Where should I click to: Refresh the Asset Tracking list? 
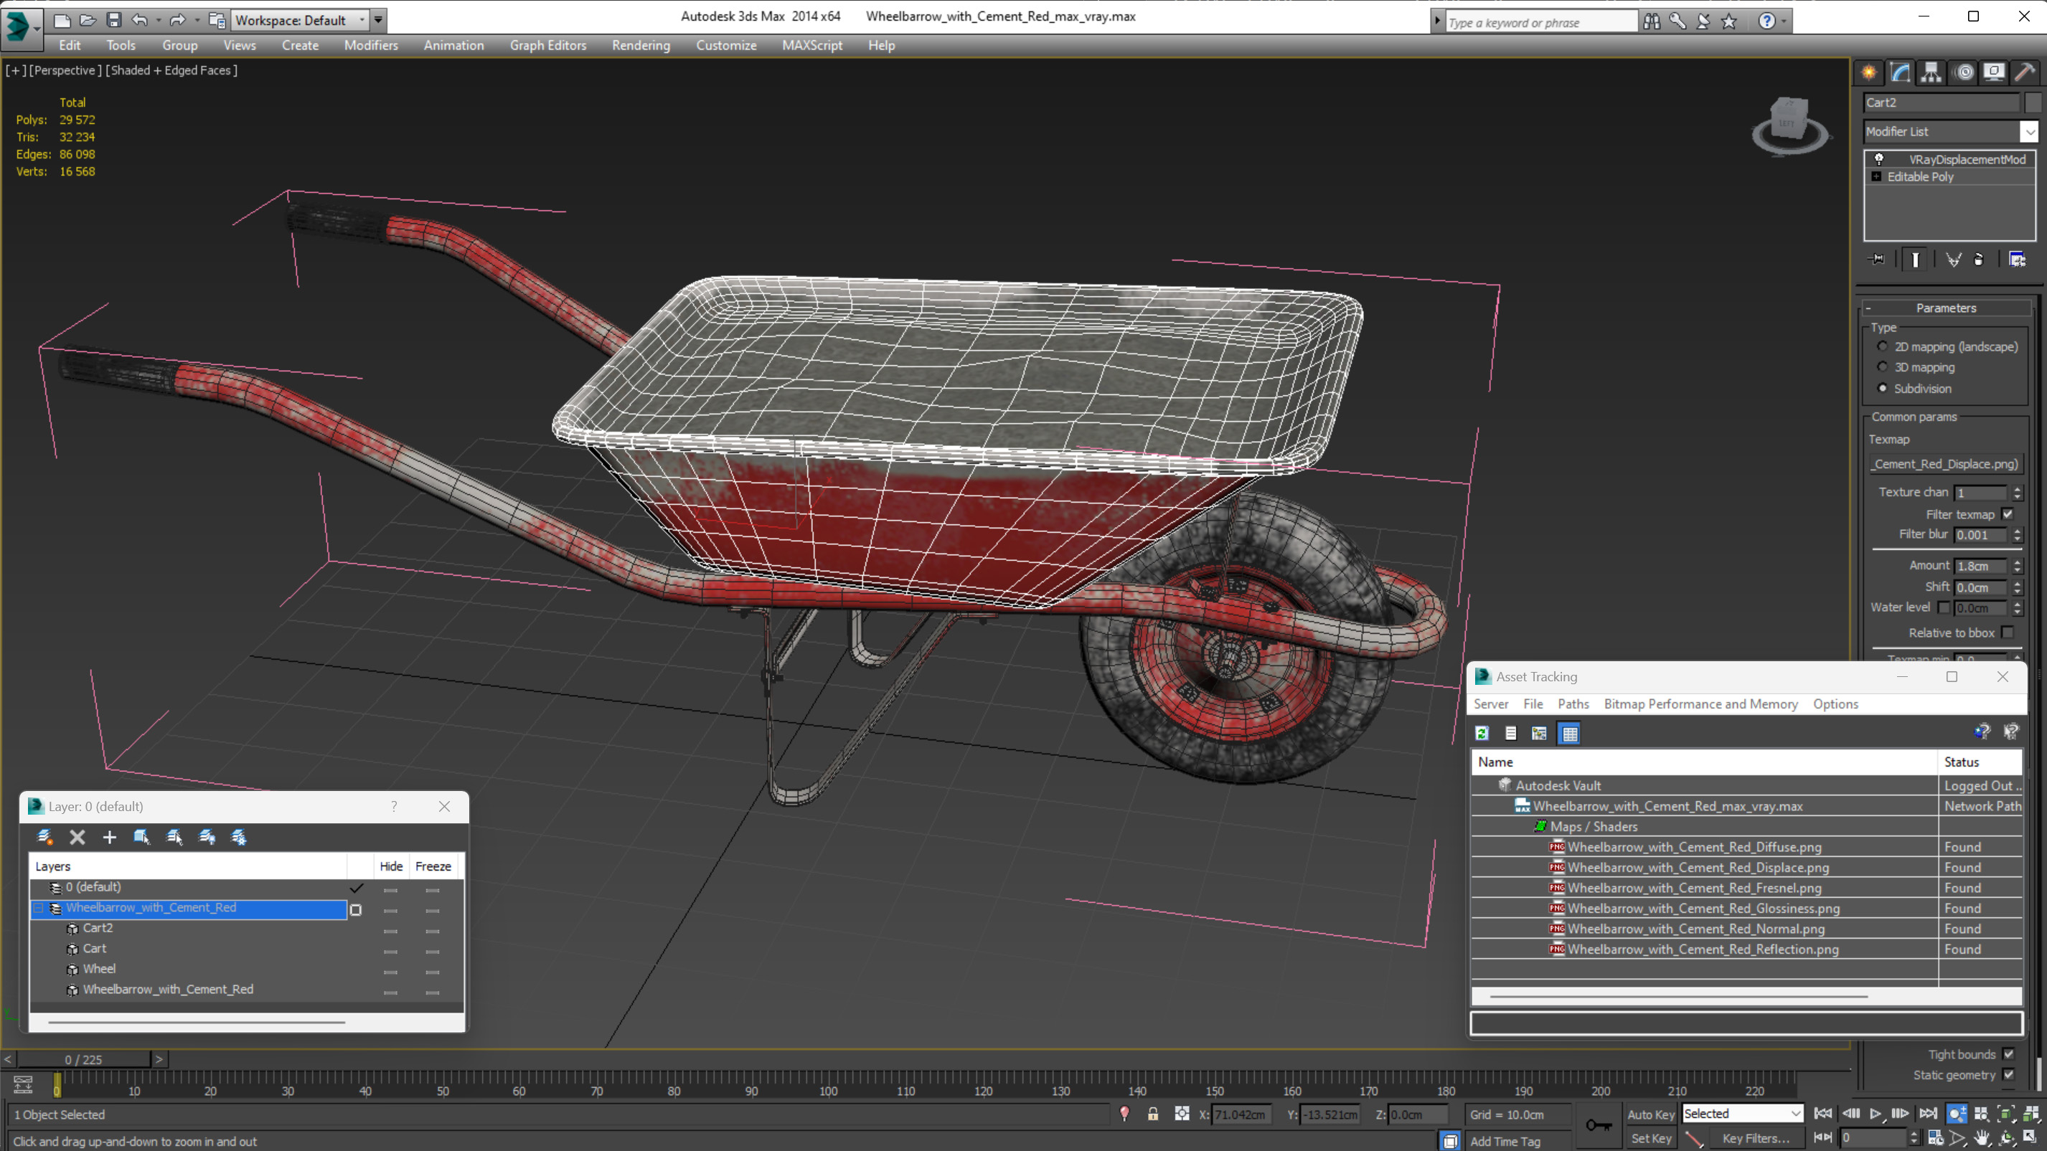tap(1482, 734)
